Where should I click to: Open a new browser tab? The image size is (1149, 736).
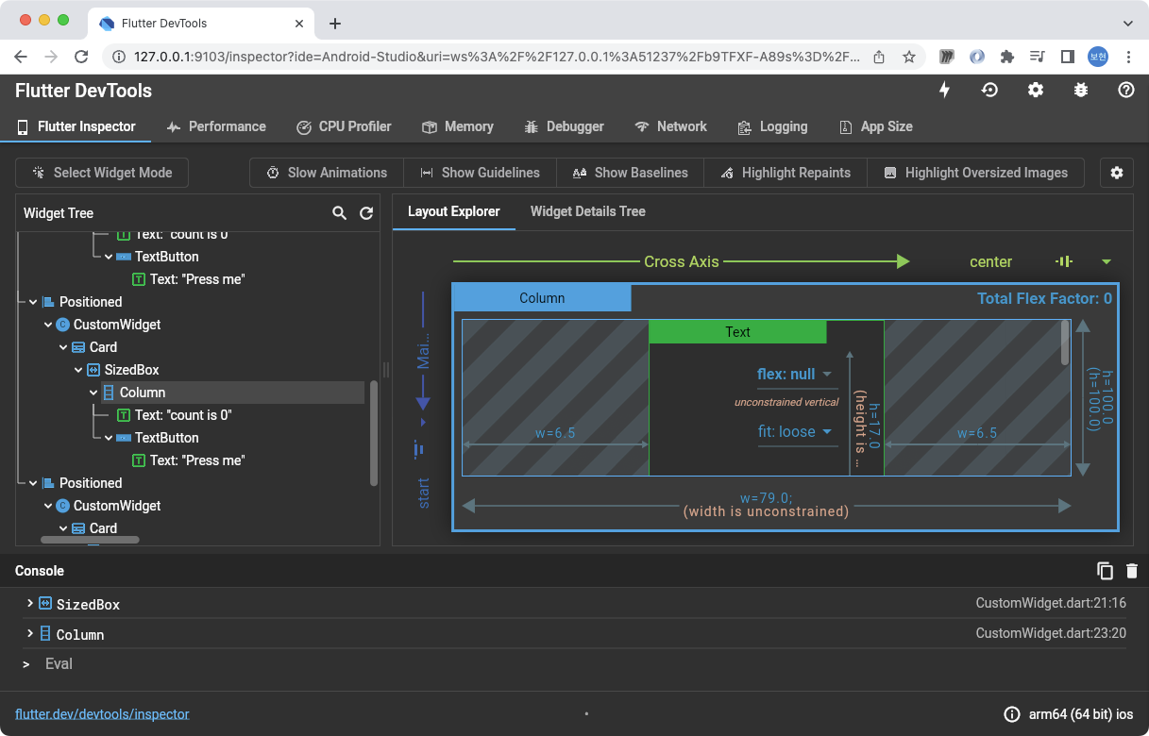334,24
